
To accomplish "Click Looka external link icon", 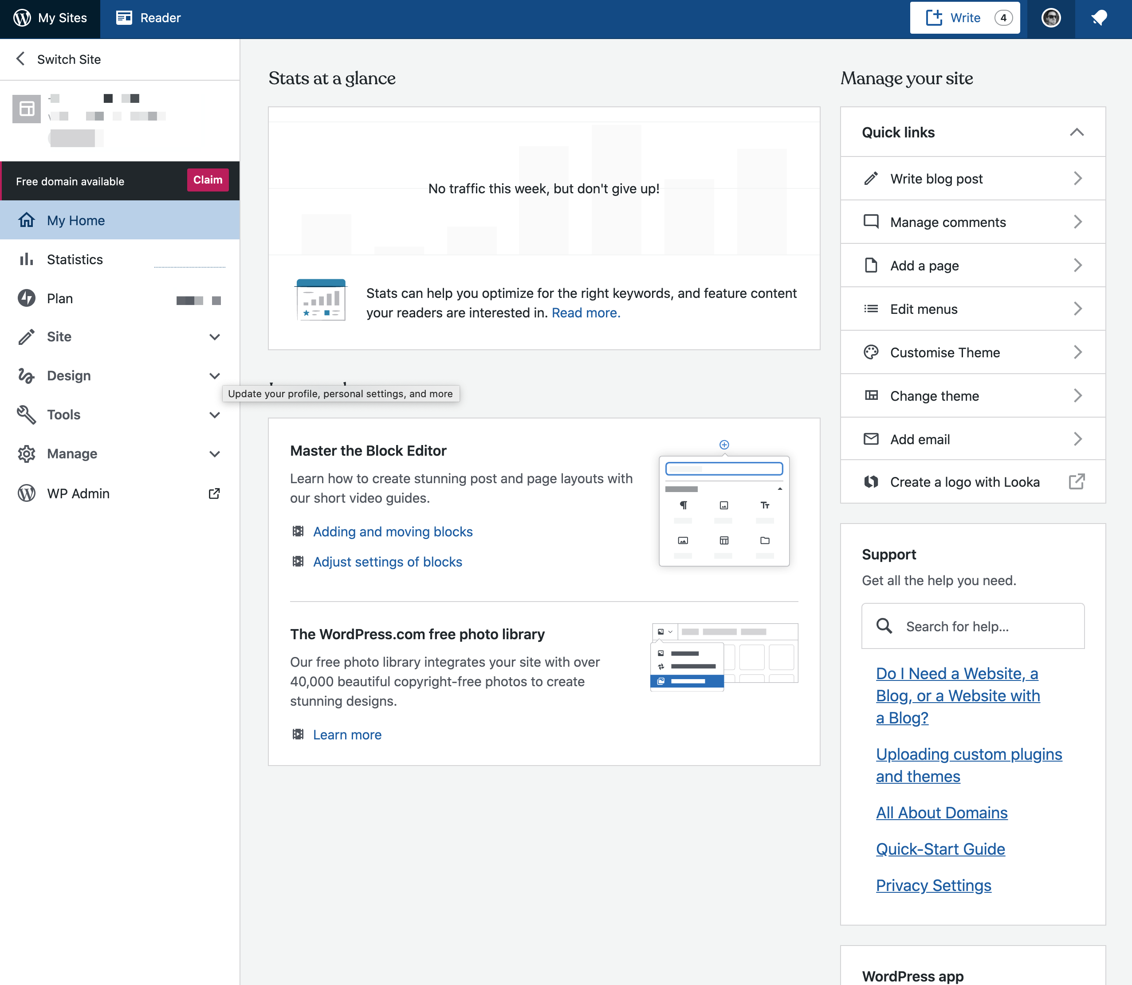I will [x=1077, y=481].
